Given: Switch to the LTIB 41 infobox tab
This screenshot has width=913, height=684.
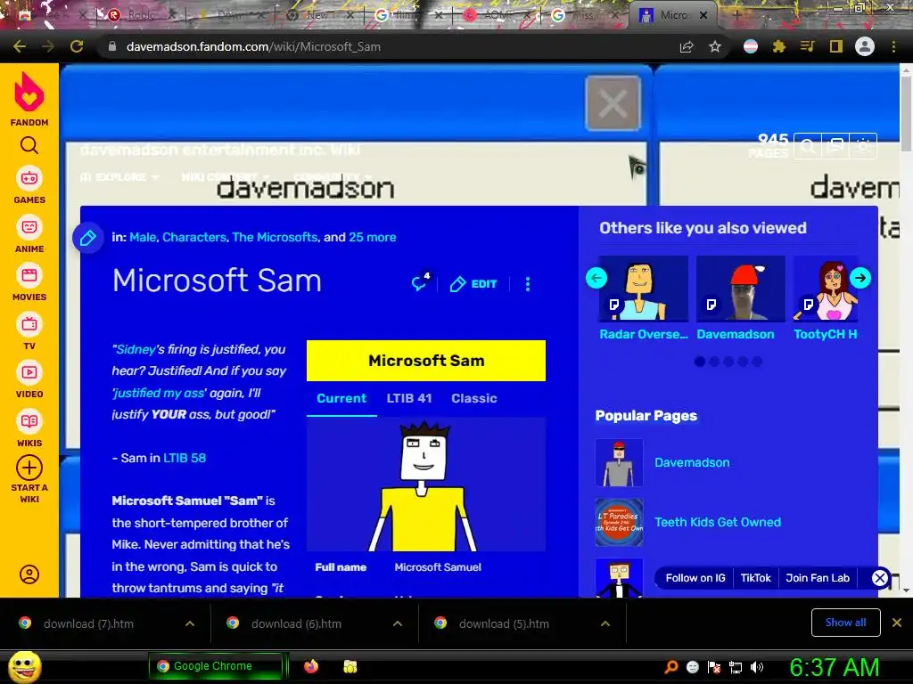Looking at the screenshot, I should [x=409, y=398].
